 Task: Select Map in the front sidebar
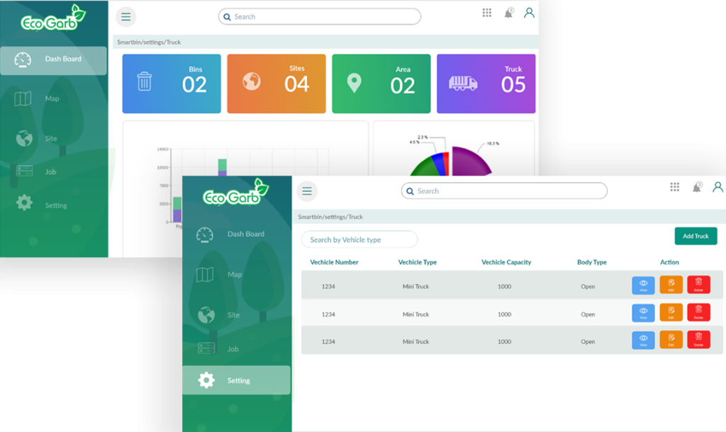(x=234, y=274)
